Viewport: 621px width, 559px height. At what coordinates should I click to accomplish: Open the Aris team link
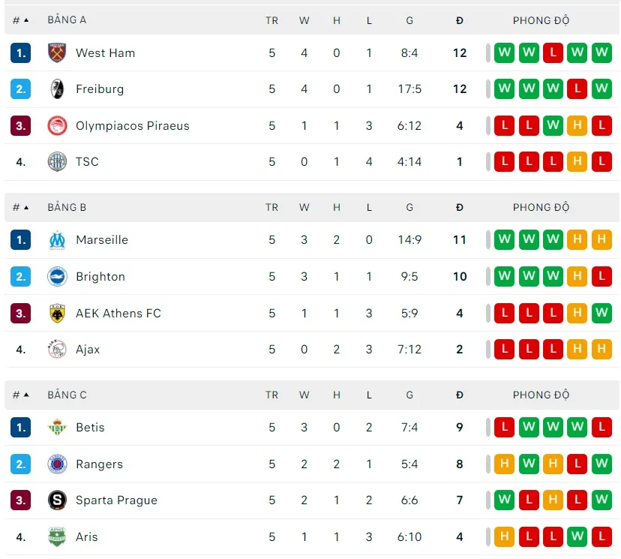click(x=87, y=537)
